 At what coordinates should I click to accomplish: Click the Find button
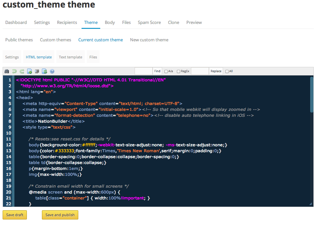pyautogui.click(x=157, y=71)
